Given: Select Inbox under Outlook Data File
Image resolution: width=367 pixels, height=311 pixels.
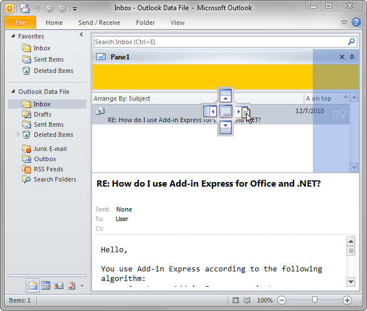Looking at the screenshot, I should click(x=47, y=104).
